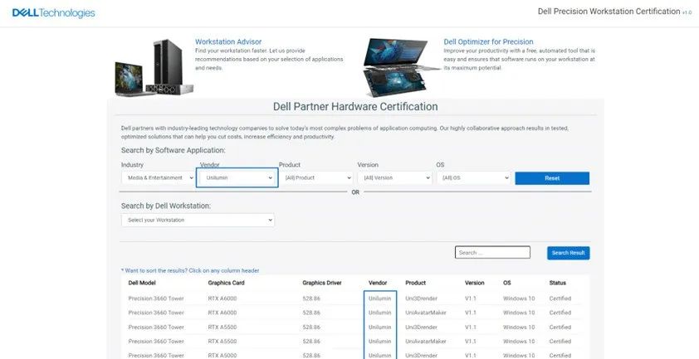Click the Dell Technologies logo
This screenshot has width=699, height=359.
53,12
